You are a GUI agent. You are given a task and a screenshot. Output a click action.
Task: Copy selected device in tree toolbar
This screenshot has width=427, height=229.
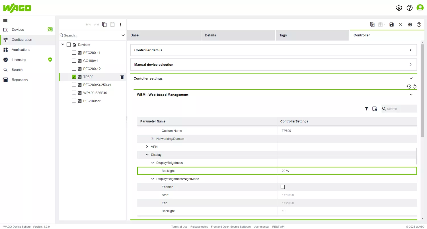[x=104, y=24]
